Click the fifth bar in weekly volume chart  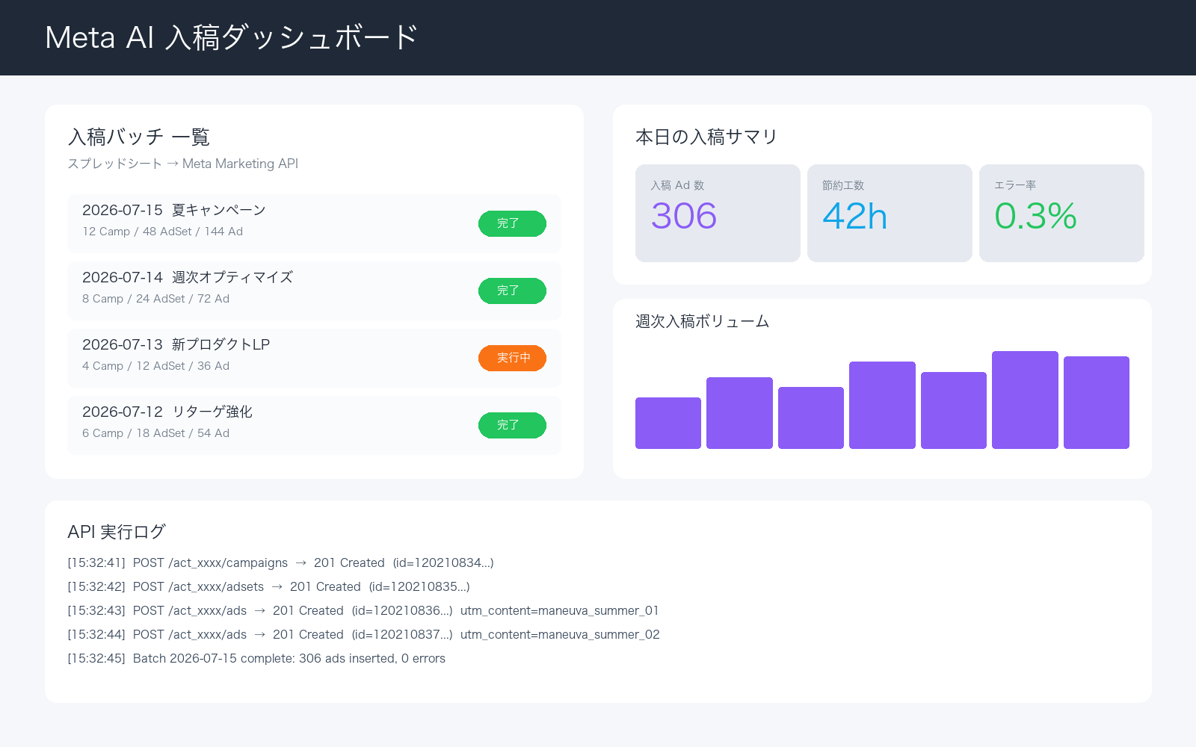(954, 410)
